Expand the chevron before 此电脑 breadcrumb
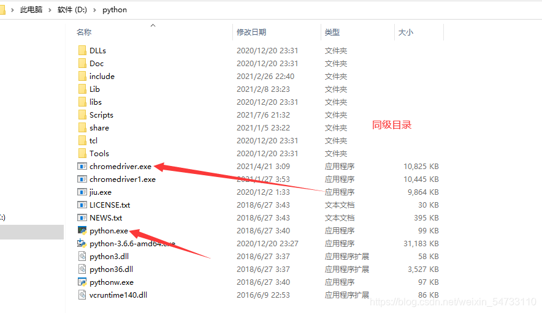This screenshot has width=542, height=313. pyautogui.click(x=12, y=10)
